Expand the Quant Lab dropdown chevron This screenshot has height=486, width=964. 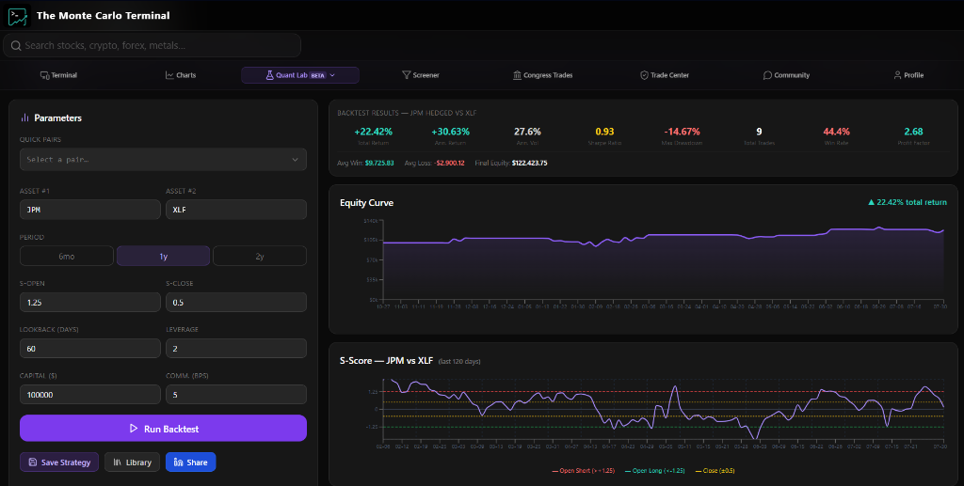(332, 75)
